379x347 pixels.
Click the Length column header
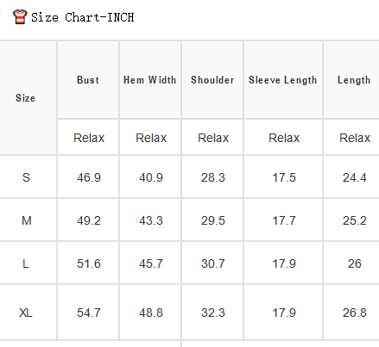[354, 80]
